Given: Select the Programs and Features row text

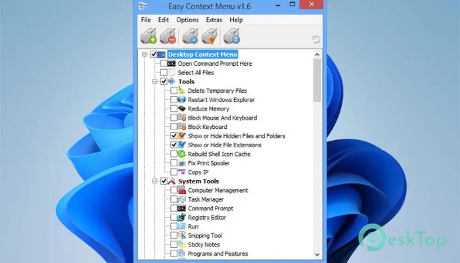Looking at the screenshot, I should 218,254.
